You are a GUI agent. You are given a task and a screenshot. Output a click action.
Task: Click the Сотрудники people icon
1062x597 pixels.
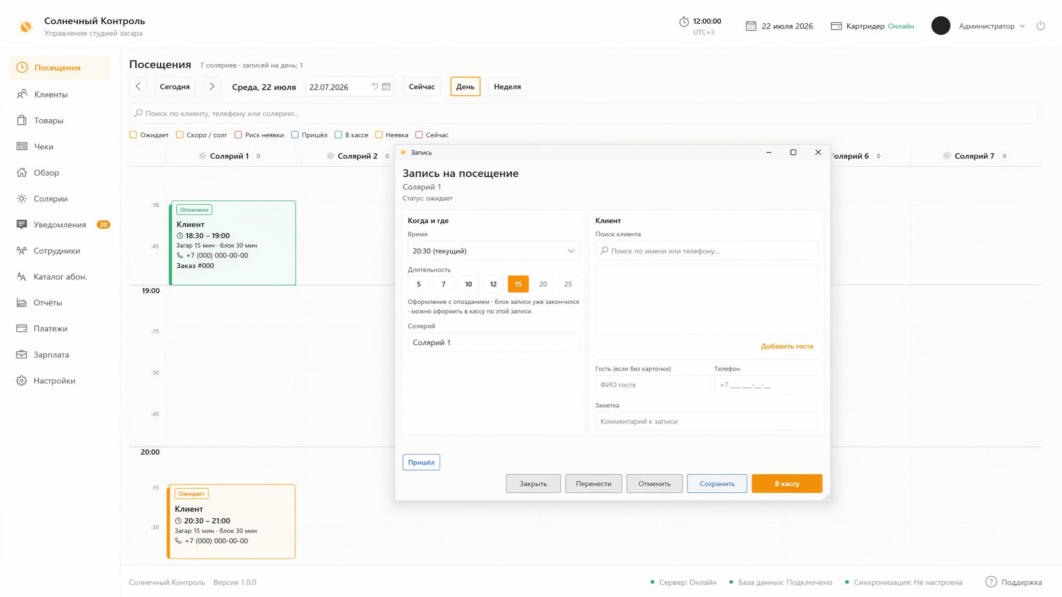pyautogui.click(x=22, y=251)
